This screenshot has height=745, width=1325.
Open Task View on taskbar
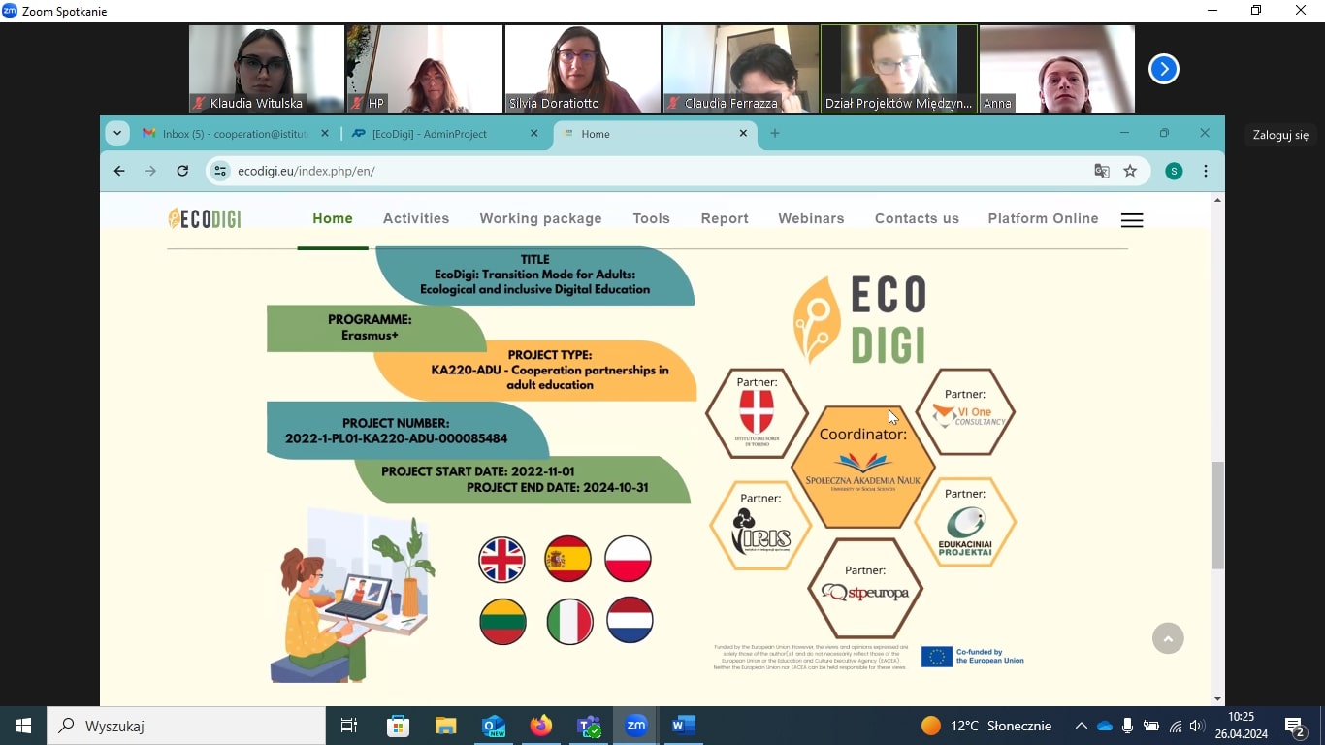point(349,726)
